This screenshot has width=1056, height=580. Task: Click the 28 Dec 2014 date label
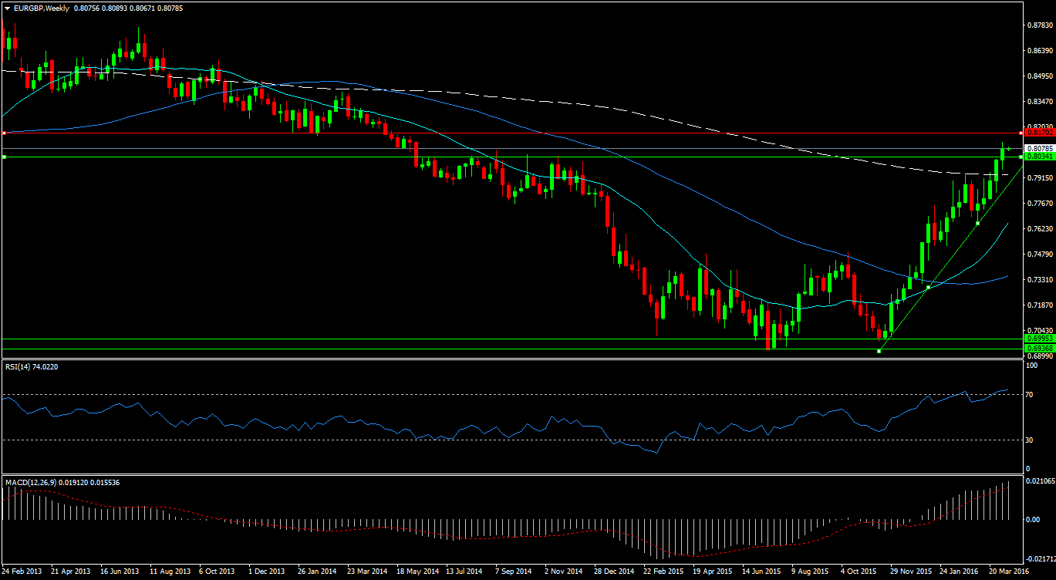coord(613,572)
